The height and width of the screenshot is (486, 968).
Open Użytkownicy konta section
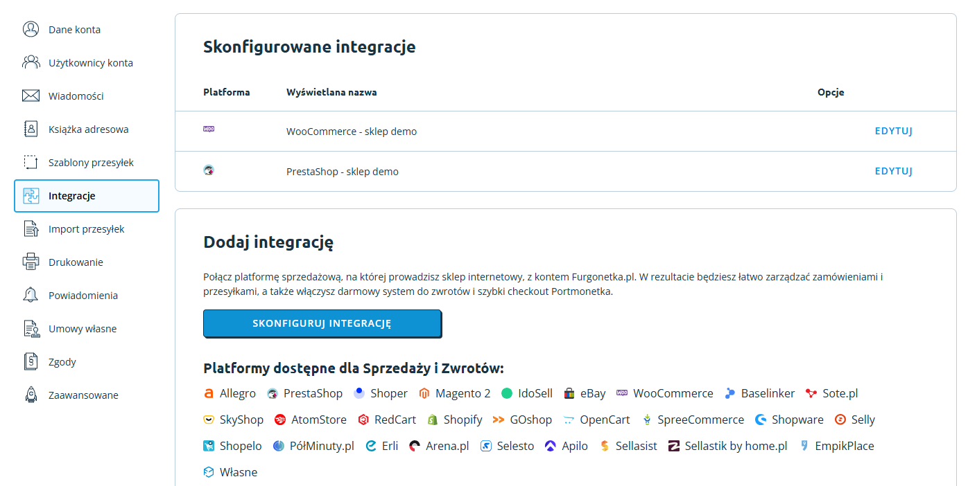click(90, 63)
